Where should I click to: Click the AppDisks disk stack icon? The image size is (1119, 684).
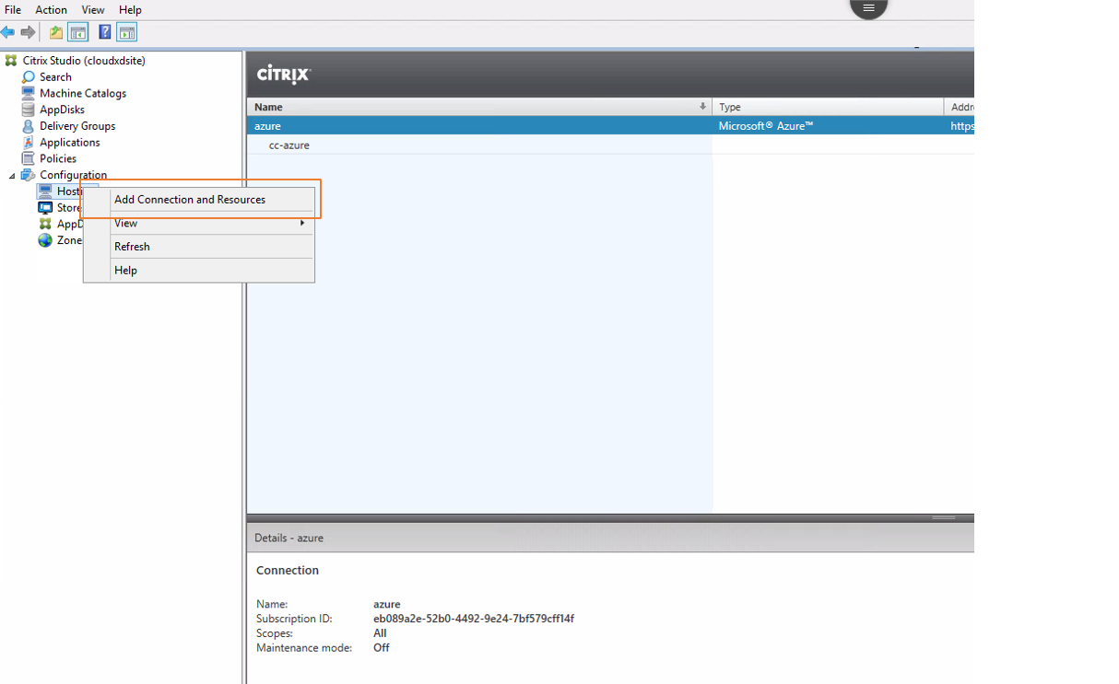29,110
